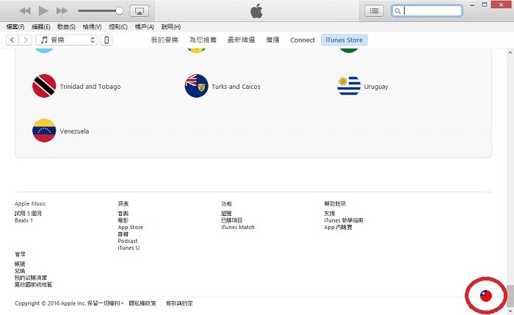Open the 瀏覽 footer link
This screenshot has width=514, height=315.
[226, 214]
